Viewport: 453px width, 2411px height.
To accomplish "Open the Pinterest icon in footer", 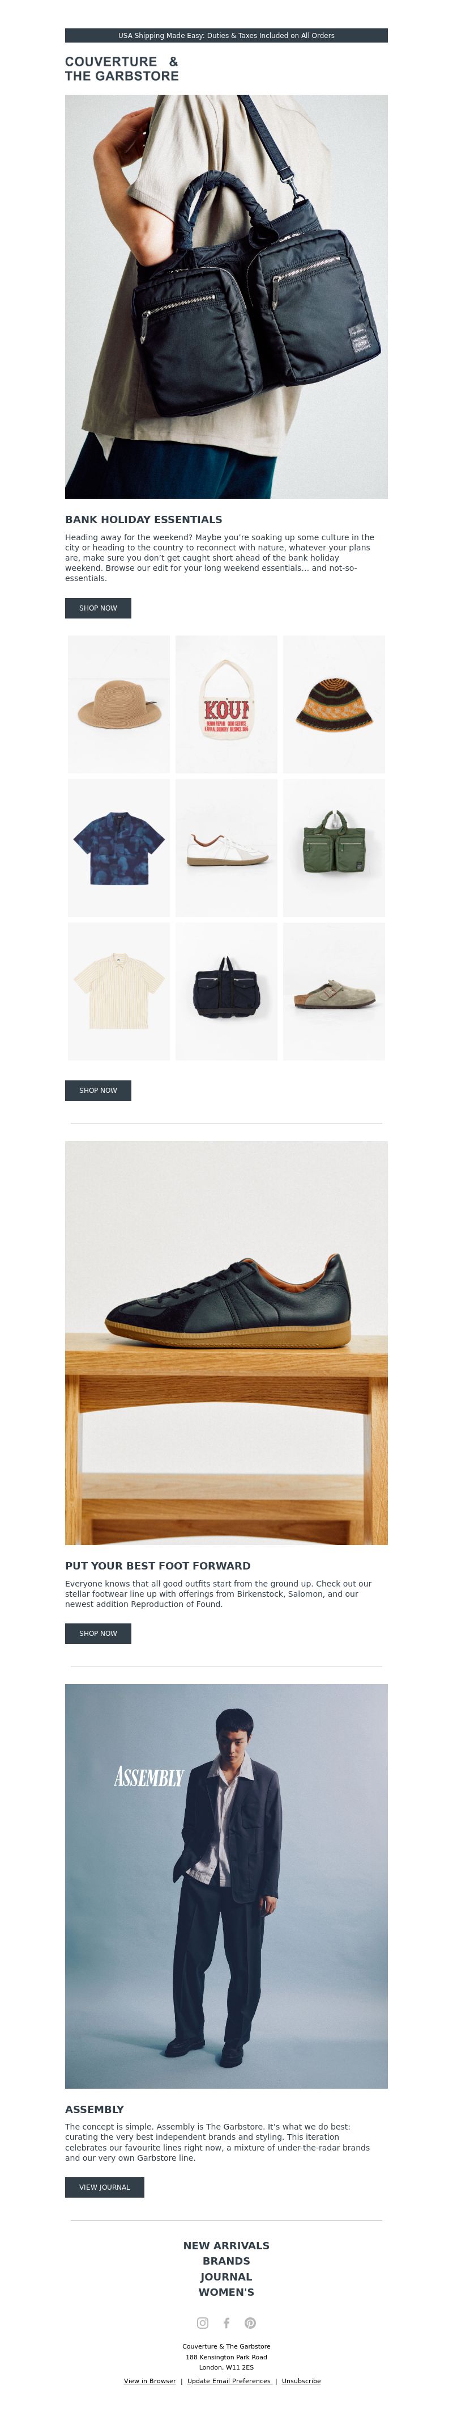I will (250, 2323).
